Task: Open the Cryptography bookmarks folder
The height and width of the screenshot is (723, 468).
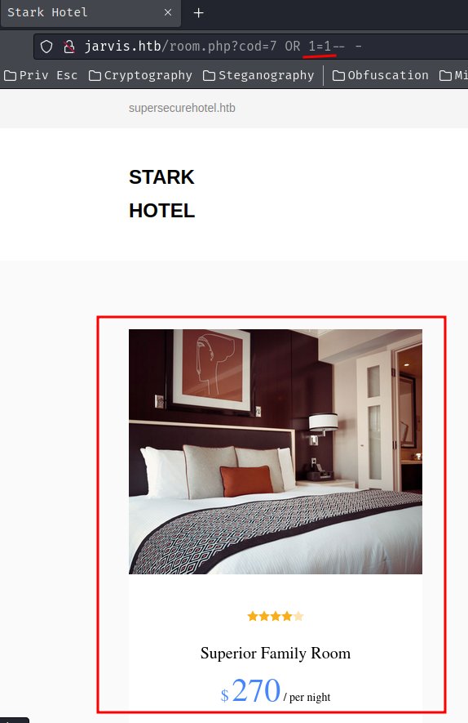Action: (x=140, y=75)
